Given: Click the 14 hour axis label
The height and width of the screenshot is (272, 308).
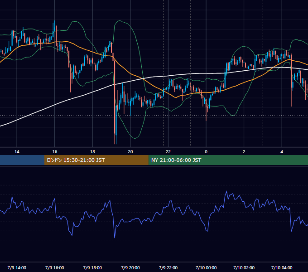Looking at the screenshot, I should (x=17, y=152).
